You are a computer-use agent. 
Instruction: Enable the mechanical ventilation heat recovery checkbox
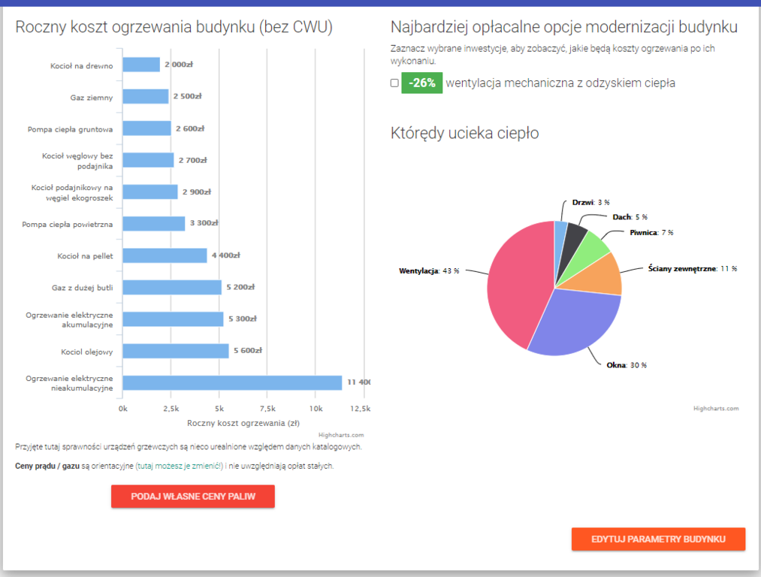(394, 83)
